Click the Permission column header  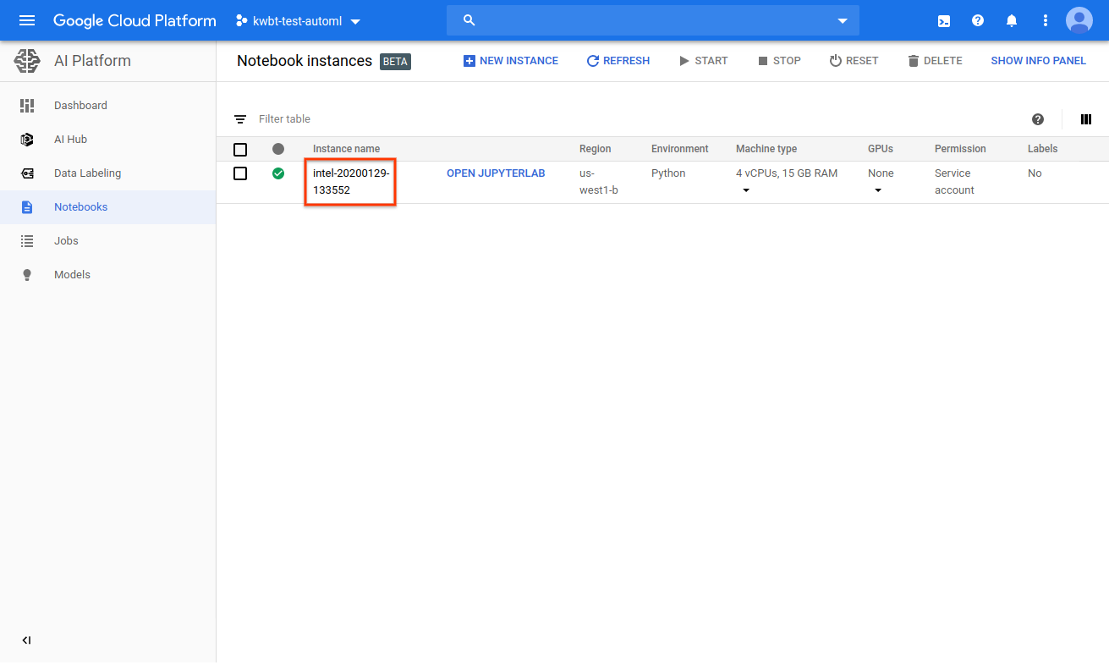[960, 149]
